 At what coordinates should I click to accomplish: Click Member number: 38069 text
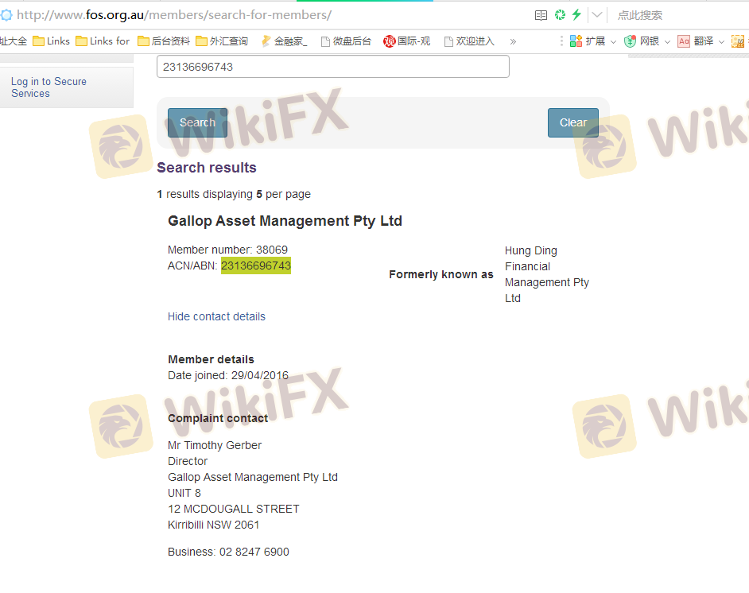click(x=228, y=250)
